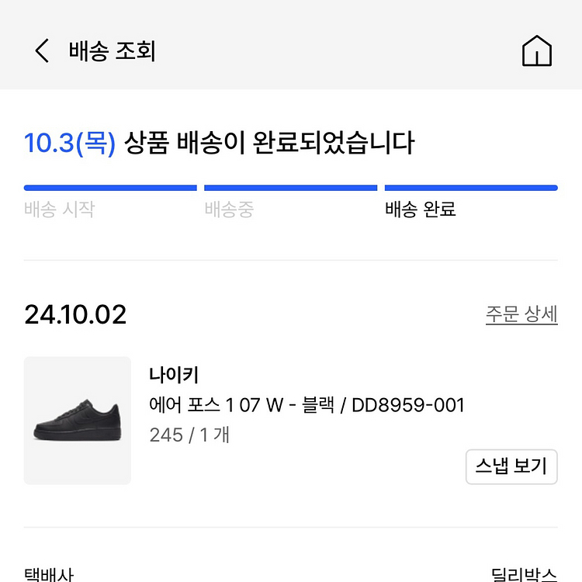Image resolution: width=582 pixels, height=582 pixels.
Task: Click the 245 / 1개 size and quantity text
Action: [x=189, y=435]
